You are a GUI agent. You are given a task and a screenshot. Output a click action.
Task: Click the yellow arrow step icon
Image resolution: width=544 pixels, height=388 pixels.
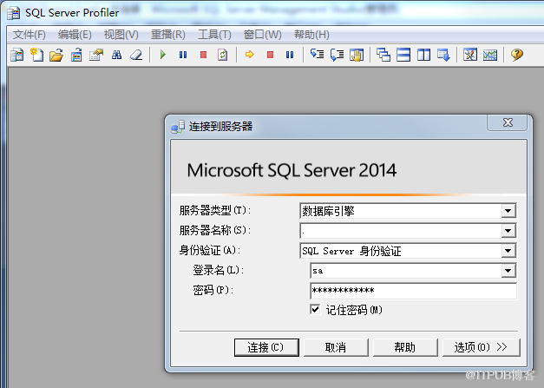[249, 55]
